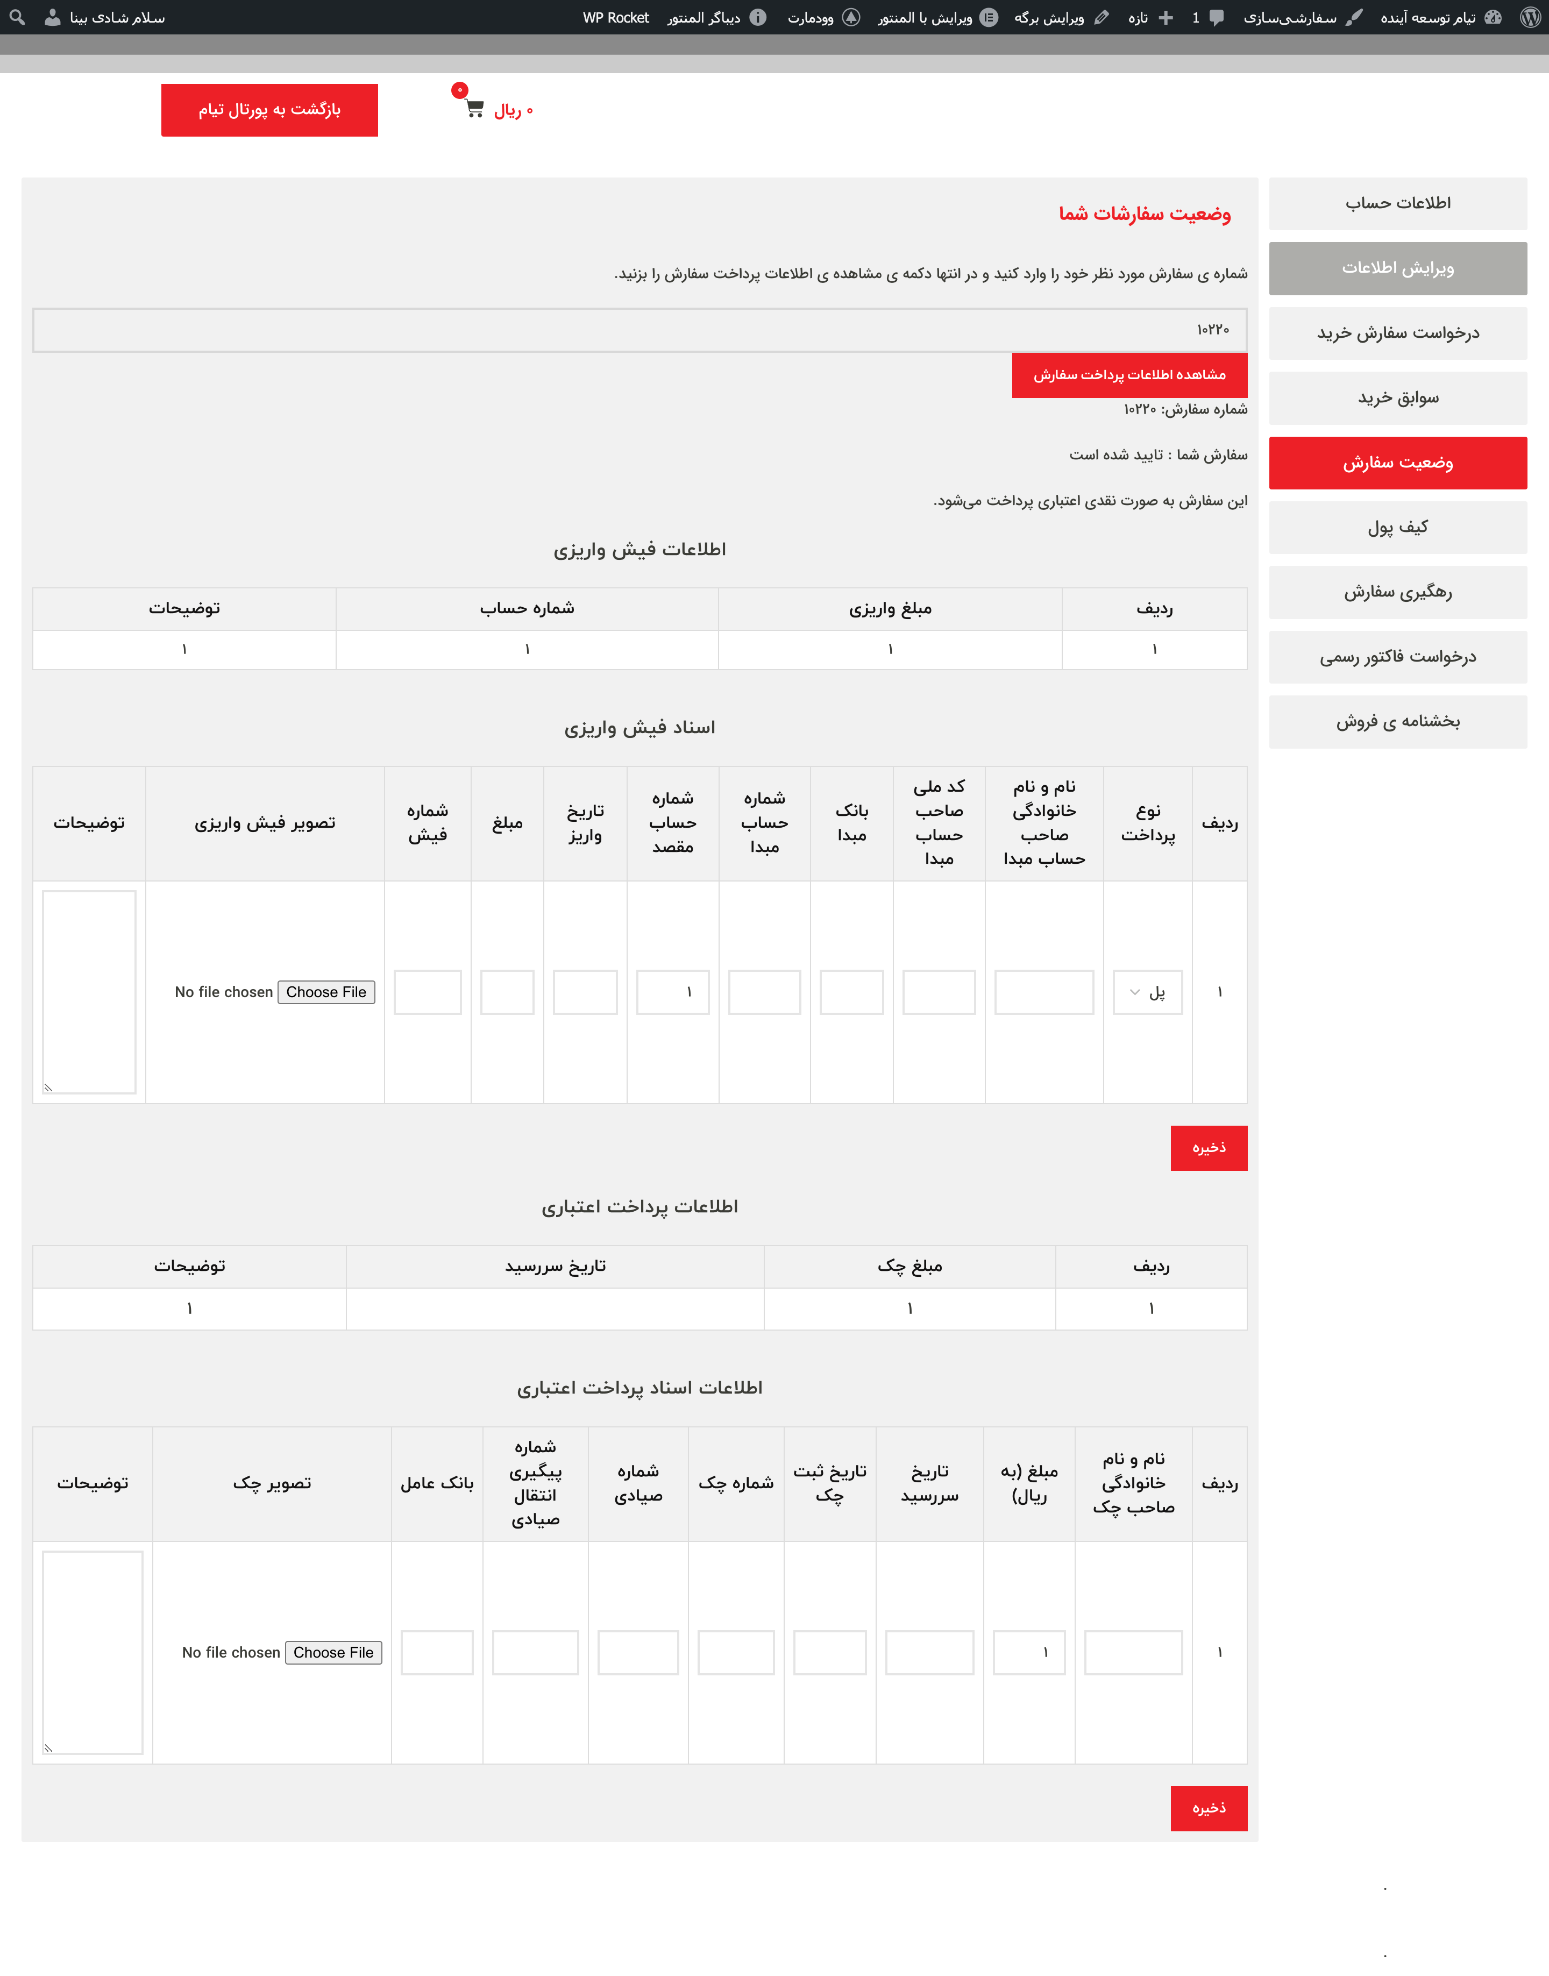This screenshot has height=1976, width=1549.
Task: Open the comments bubble icon
Action: [x=1216, y=17]
